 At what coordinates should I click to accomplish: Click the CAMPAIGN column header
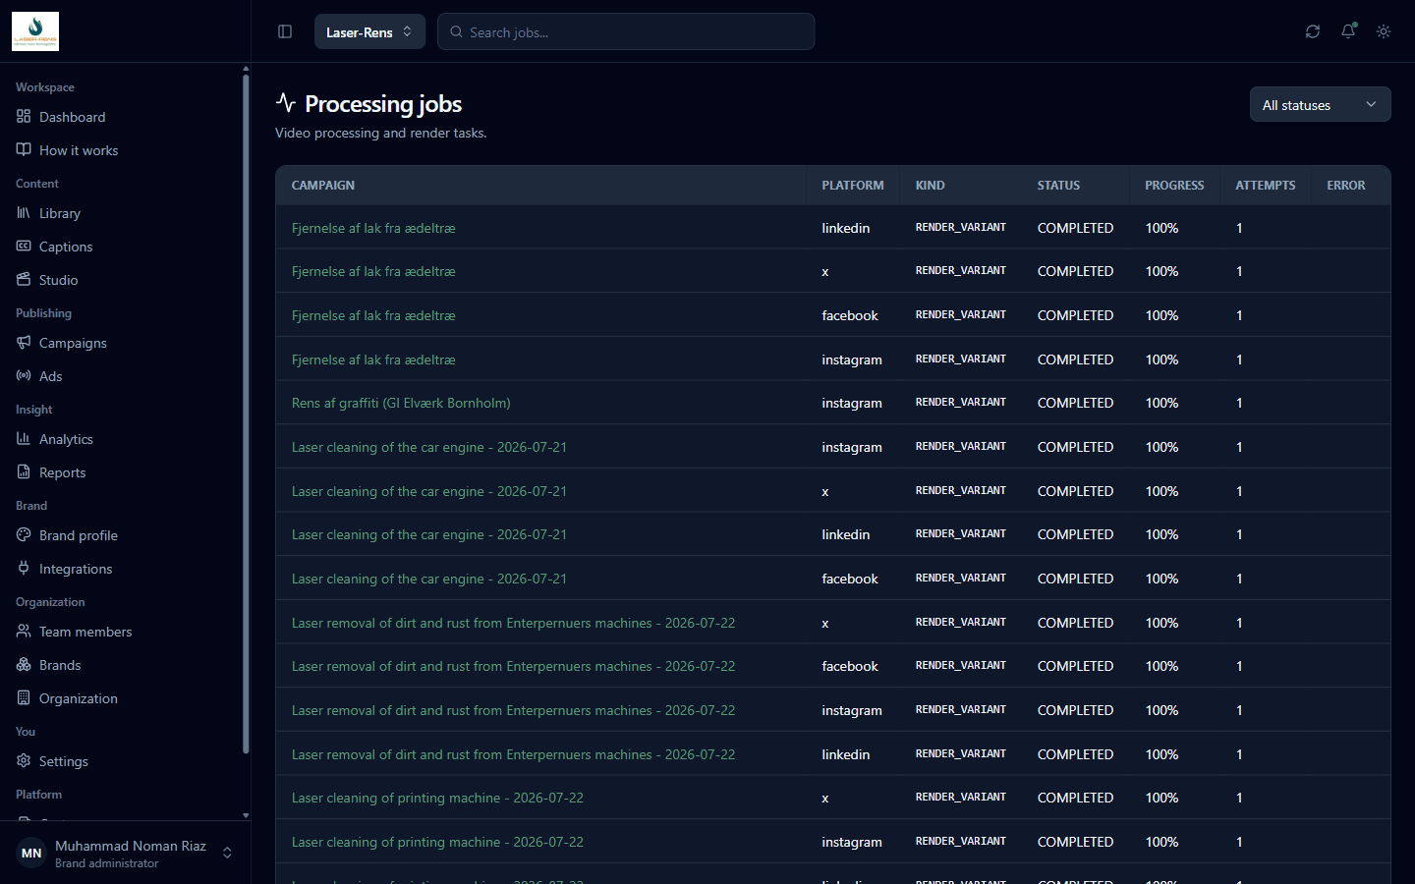[323, 185]
